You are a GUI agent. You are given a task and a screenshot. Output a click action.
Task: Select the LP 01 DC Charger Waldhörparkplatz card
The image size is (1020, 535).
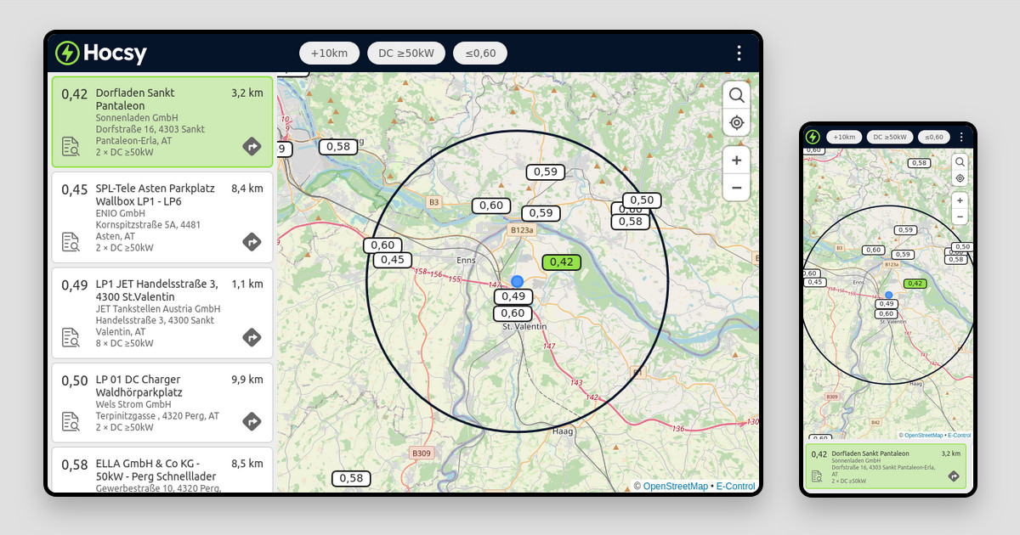point(162,403)
